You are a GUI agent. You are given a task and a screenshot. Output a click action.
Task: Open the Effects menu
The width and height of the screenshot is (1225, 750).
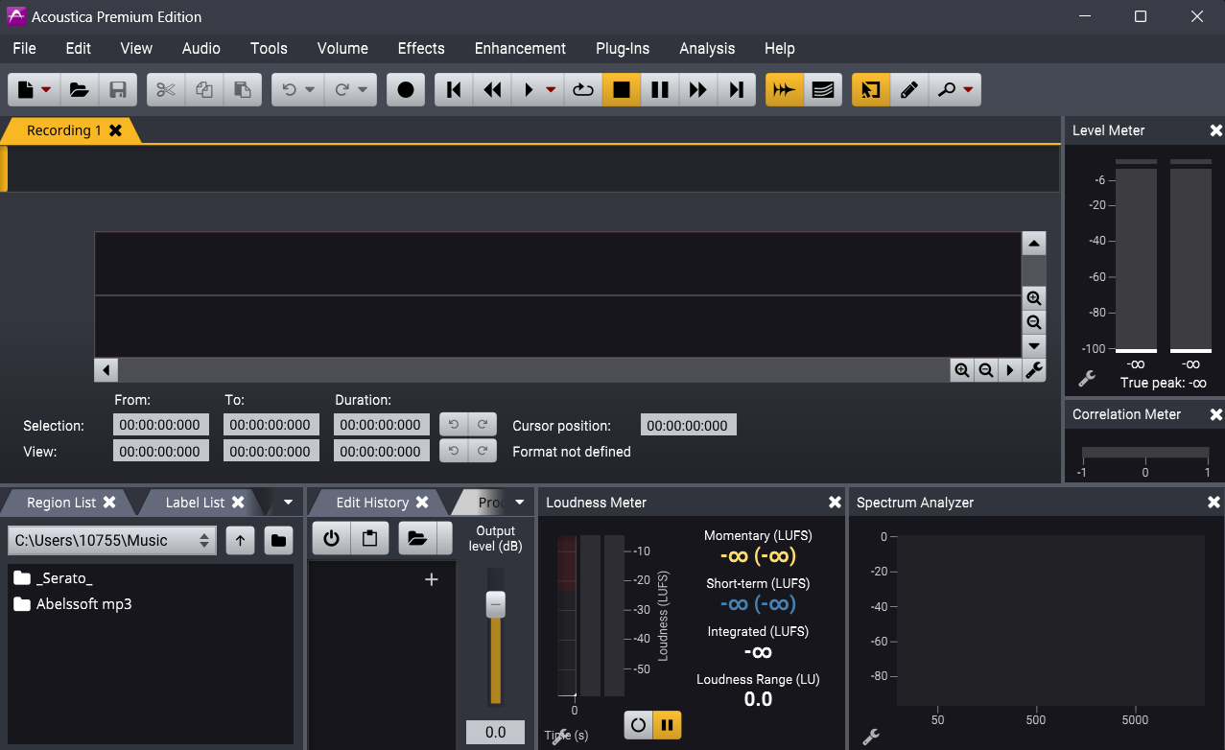421,48
